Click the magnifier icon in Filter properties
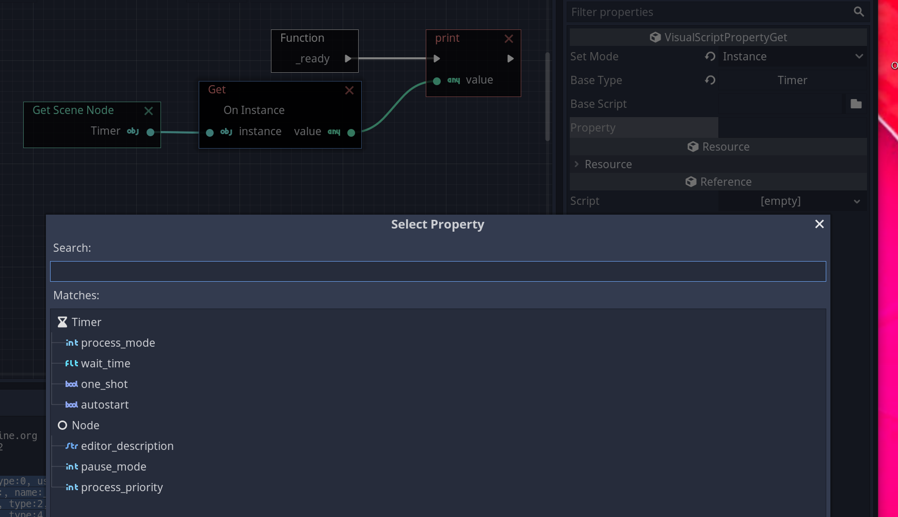Screen dimensions: 898x517 click(x=859, y=11)
